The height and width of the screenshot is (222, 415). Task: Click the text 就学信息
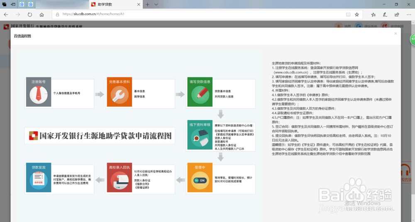pos(139,97)
